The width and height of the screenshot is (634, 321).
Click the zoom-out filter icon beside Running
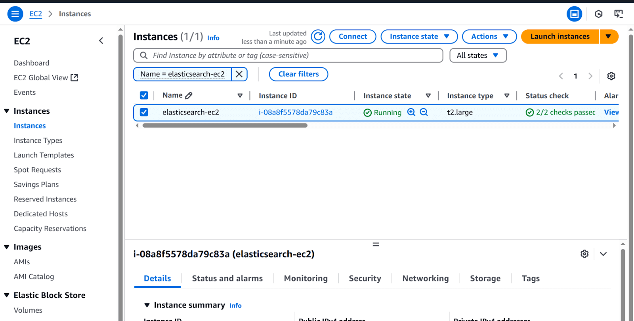pyautogui.click(x=424, y=112)
